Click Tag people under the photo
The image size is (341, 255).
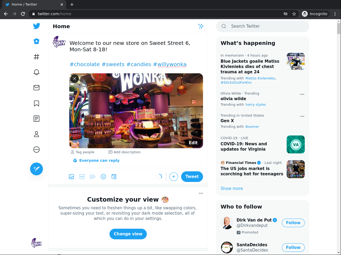tap(83, 152)
